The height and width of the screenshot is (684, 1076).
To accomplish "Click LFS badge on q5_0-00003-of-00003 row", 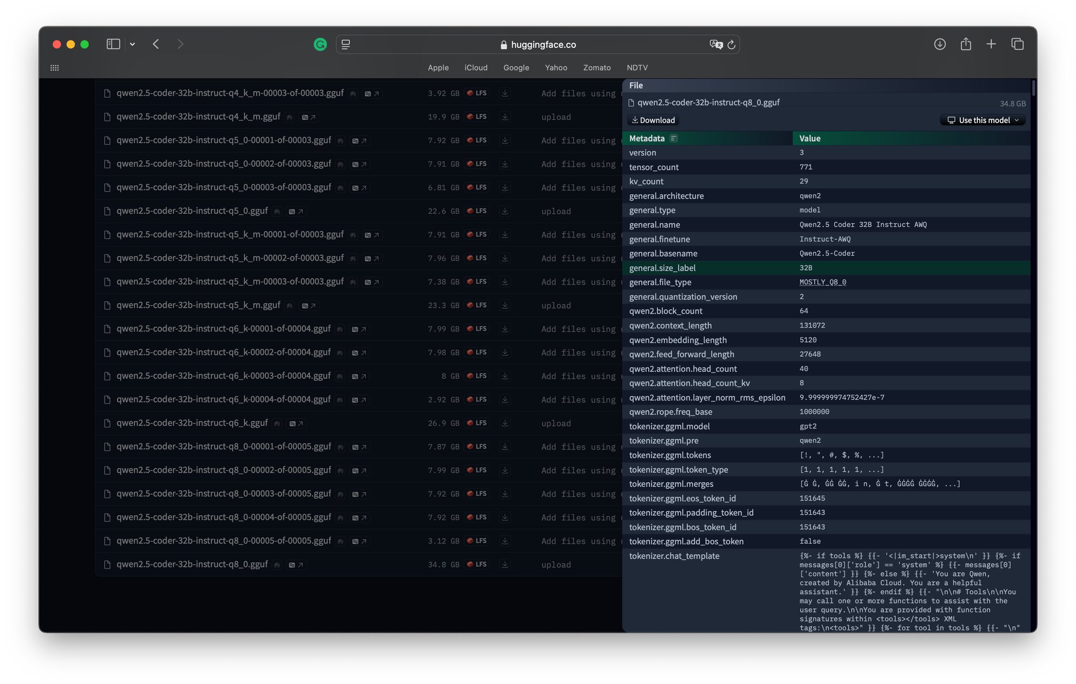I will pyautogui.click(x=477, y=188).
